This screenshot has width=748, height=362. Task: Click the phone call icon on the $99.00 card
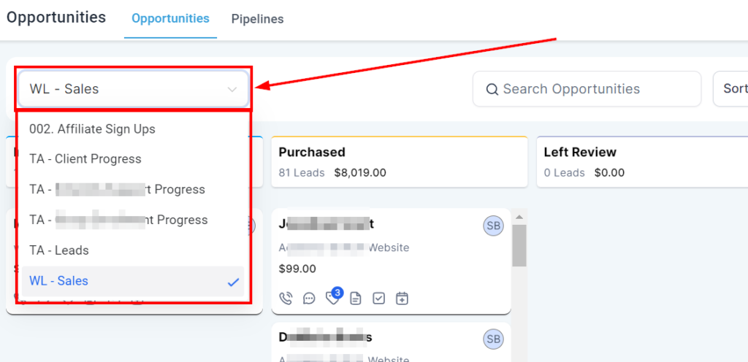pos(286,298)
